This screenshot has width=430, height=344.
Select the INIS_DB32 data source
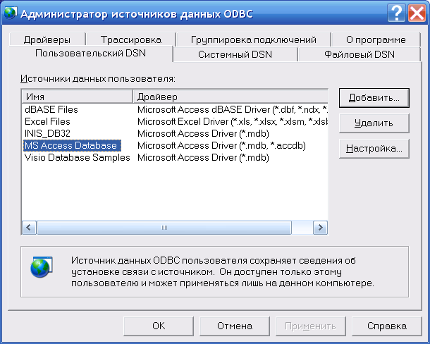click(x=47, y=134)
